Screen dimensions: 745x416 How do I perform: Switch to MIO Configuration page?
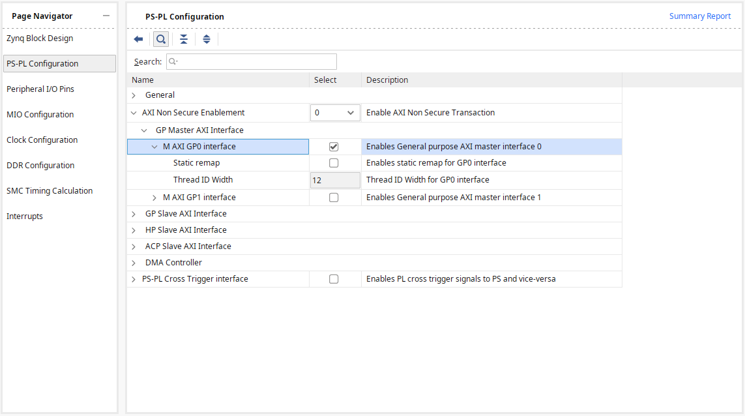click(x=40, y=115)
